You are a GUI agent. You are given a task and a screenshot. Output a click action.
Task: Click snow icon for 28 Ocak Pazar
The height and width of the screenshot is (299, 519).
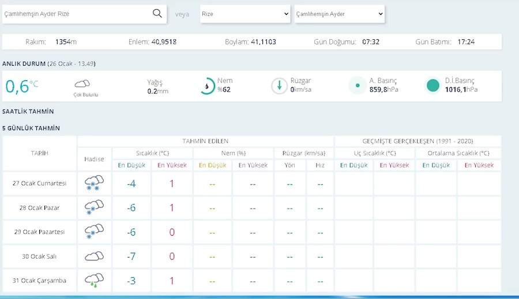(x=94, y=207)
